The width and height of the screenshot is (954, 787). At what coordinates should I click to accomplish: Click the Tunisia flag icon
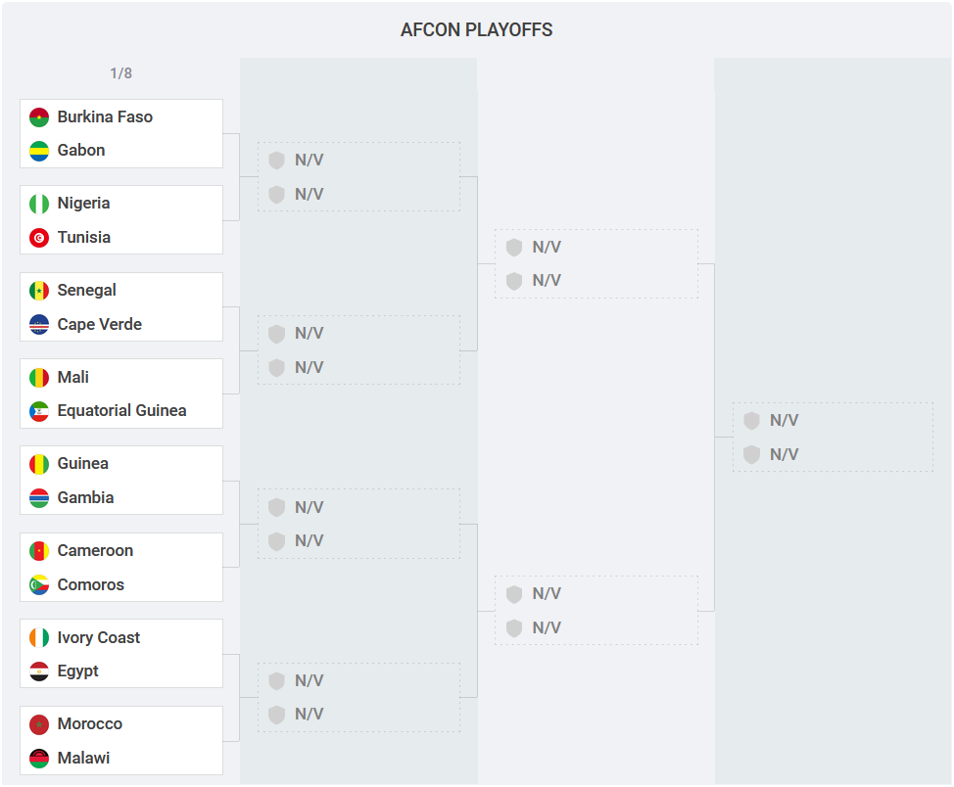pos(39,238)
